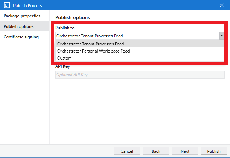Close the Publish Process dialog
The height and width of the screenshot is (158, 230).
[x=222, y=5]
